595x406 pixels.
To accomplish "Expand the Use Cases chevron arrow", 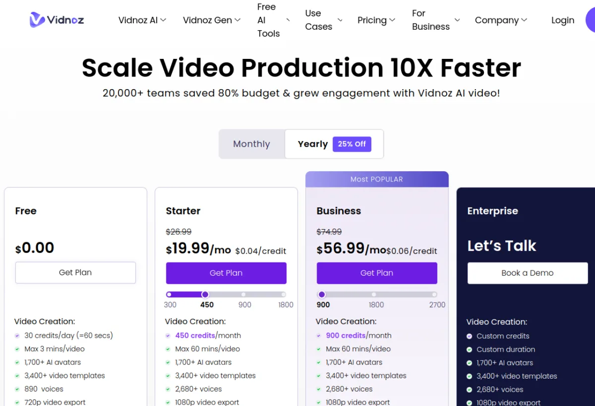I will [340, 20].
